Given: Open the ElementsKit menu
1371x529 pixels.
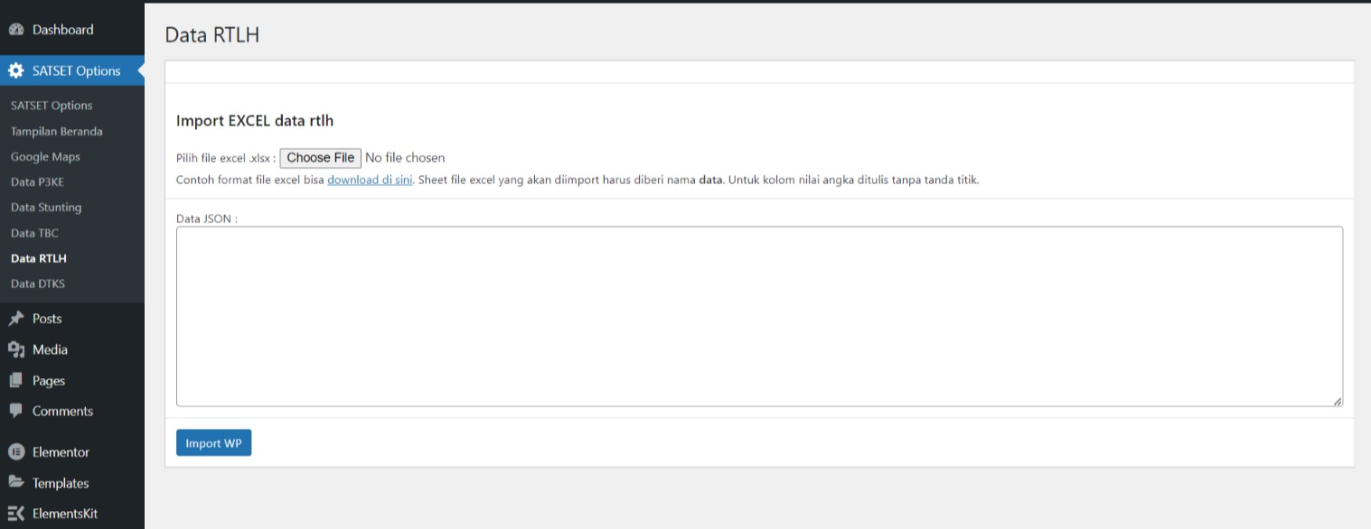Looking at the screenshot, I should click(72, 514).
